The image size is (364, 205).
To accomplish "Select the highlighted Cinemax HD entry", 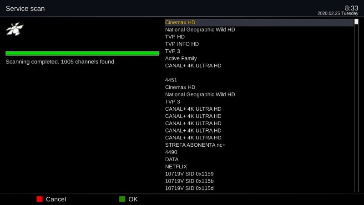I will (180, 22).
